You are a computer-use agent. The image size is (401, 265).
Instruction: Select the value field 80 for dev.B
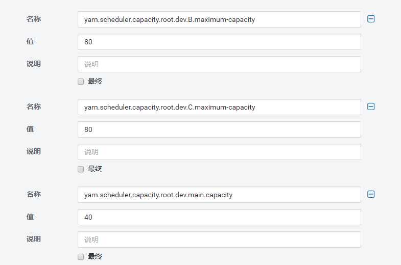click(x=219, y=42)
